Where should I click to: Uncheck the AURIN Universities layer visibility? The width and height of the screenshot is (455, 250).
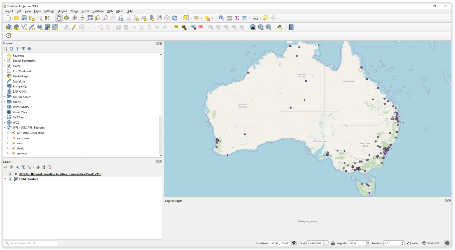pyautogui.click(x=10, y=174)
